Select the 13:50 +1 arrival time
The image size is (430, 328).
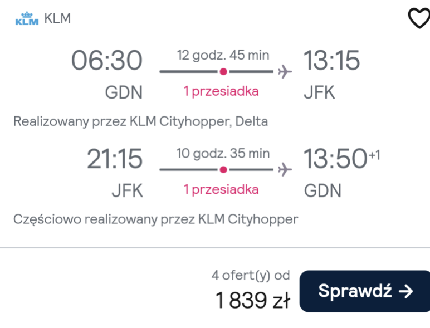click(x=341, y=158)
